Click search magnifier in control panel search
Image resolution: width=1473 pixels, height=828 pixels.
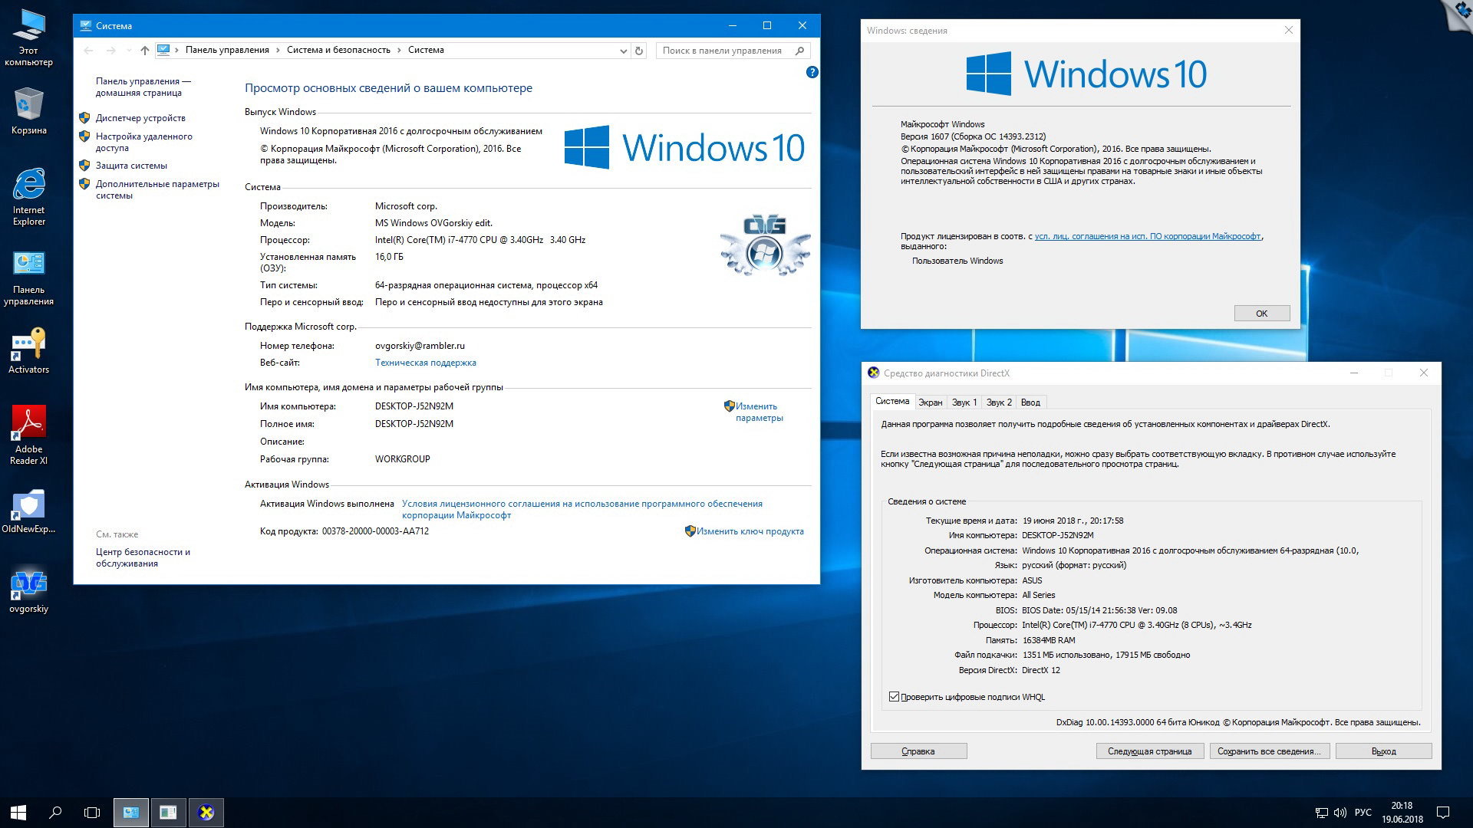click(x=800, y=51)
